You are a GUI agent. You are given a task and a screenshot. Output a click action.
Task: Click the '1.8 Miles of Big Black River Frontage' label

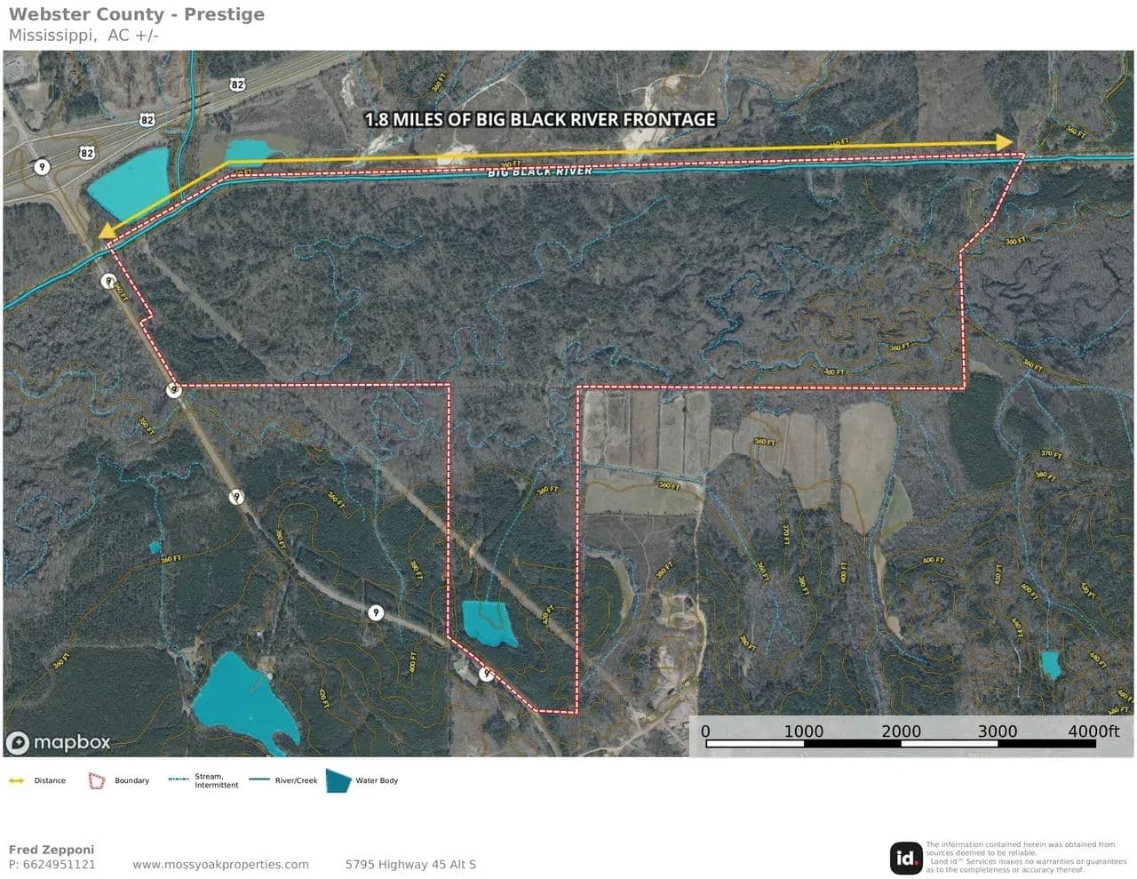[540, 119]
